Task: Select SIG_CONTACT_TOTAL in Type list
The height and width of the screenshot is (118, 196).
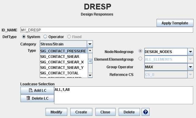Action: (64, 73)
